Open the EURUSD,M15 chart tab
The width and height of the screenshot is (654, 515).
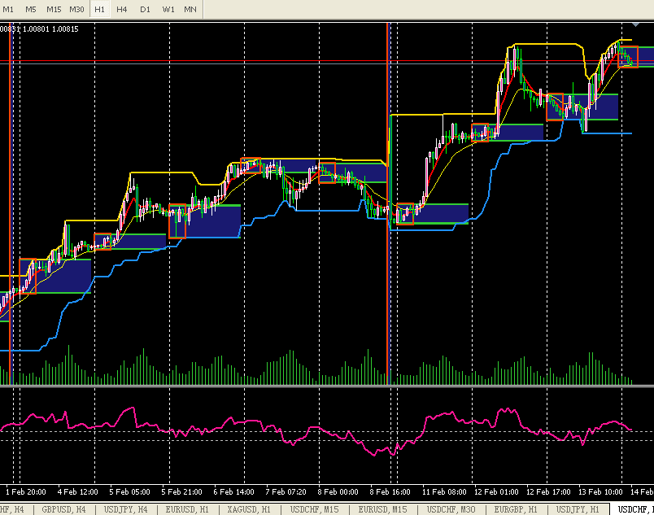pyautogui.click(x=382, y=509)
